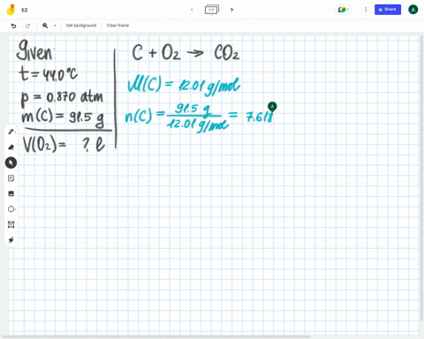424x339 pixels.
Task: Redo the last action
Action: click(x=27, y=26)
